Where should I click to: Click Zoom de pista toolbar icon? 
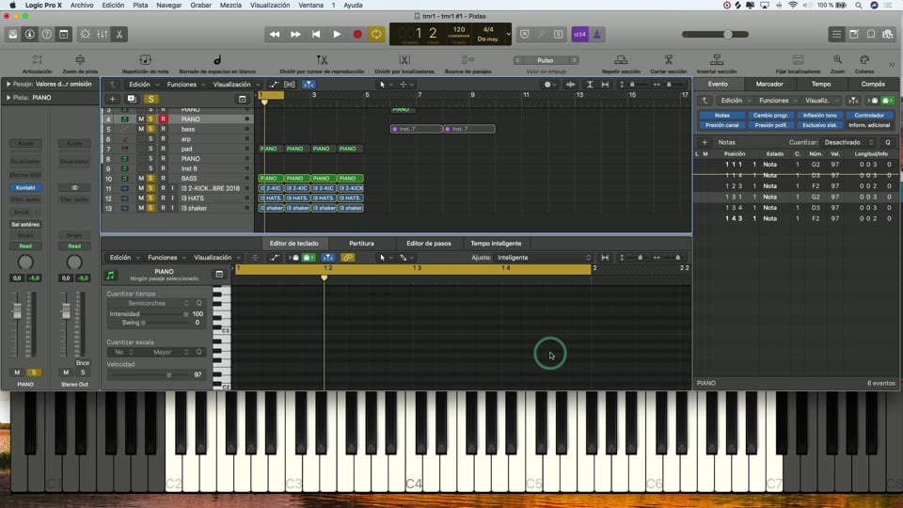click(80, 60)
